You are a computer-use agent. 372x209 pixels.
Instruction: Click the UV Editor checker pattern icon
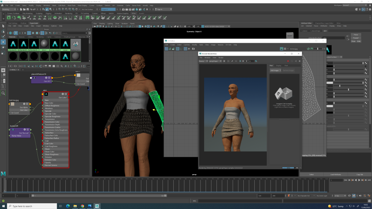click(x=285, y=49)
